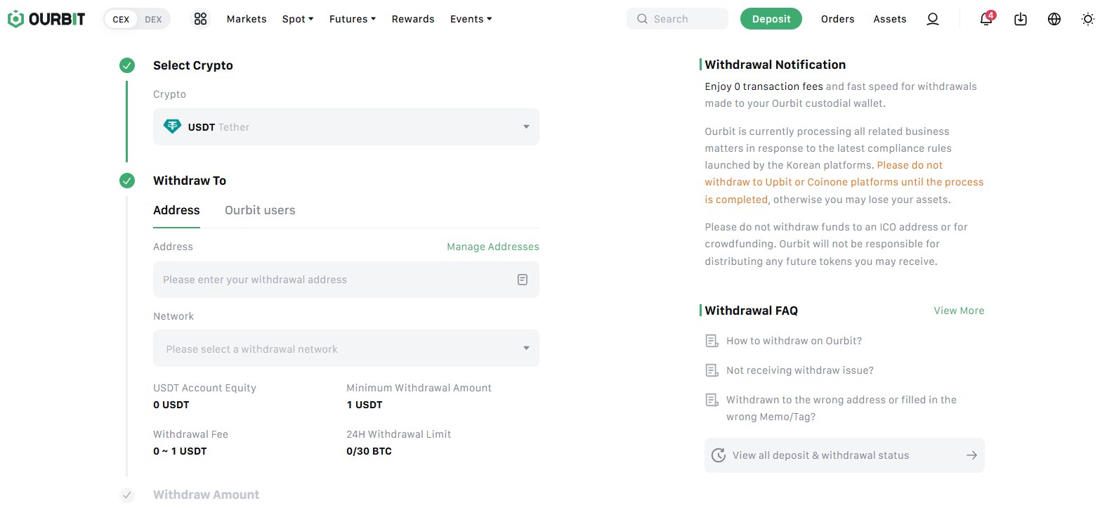Image resolution: width=1107 pixels, height=508 pixels.
Task: Click the download app icon
Action: [1021, 19]
